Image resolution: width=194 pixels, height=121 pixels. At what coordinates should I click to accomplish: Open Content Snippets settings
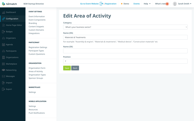tap(36, 26)
